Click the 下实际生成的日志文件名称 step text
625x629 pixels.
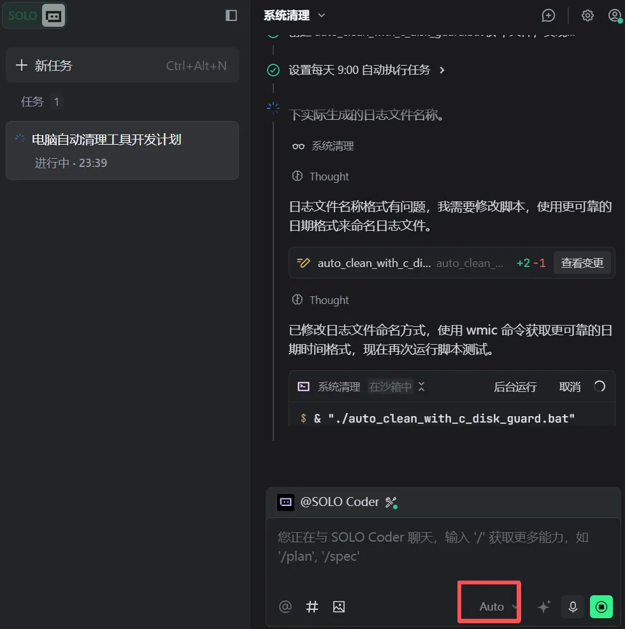coord(367,115)
